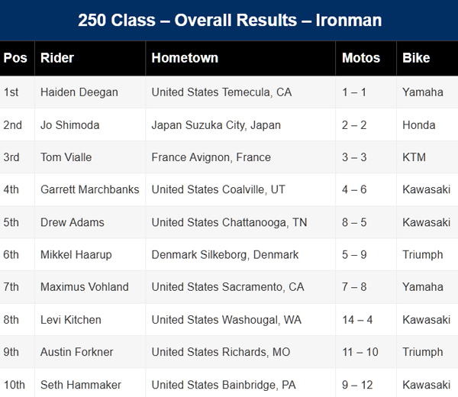The width and height of the screenshot is (458, 397).
Task: Select Mikkel Haarup's name cell
Action: (77, 255)
